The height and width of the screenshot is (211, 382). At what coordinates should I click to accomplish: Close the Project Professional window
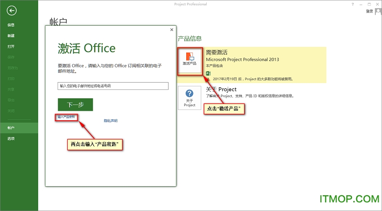click(377, 4)
